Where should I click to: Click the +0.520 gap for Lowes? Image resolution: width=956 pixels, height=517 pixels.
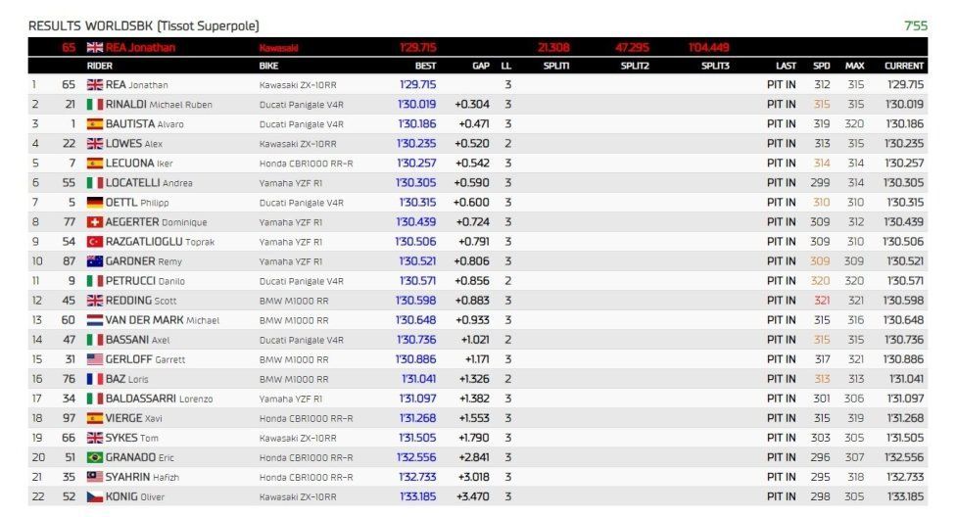[x=474, y=143]
